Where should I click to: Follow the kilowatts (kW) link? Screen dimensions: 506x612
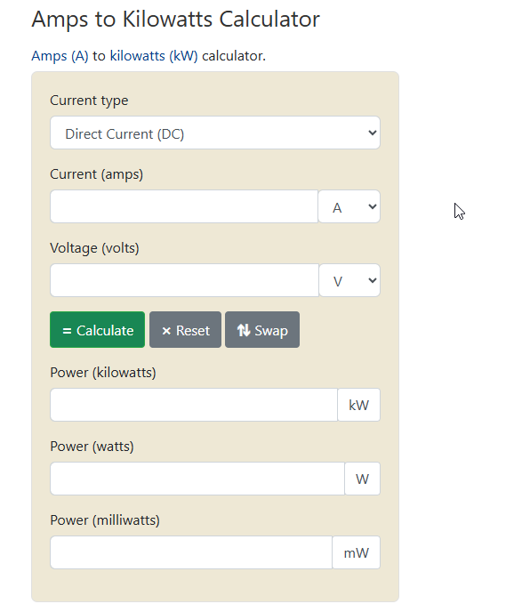154,56
